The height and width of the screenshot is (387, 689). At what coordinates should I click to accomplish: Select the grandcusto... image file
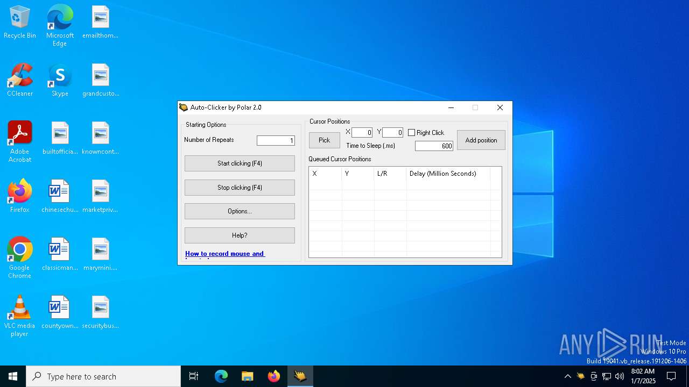click(100, 81)
